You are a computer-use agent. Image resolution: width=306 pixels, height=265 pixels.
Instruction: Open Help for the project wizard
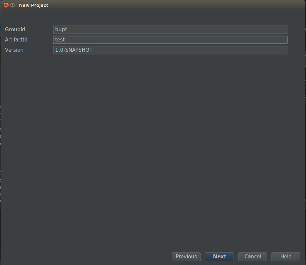pos(286,256)
